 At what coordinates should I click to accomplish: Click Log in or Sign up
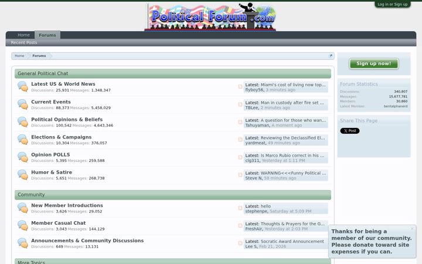pos(392,4)
